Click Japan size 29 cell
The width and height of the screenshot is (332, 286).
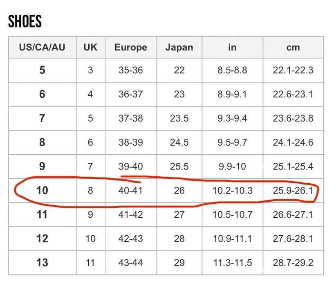(x=179, y=262)
